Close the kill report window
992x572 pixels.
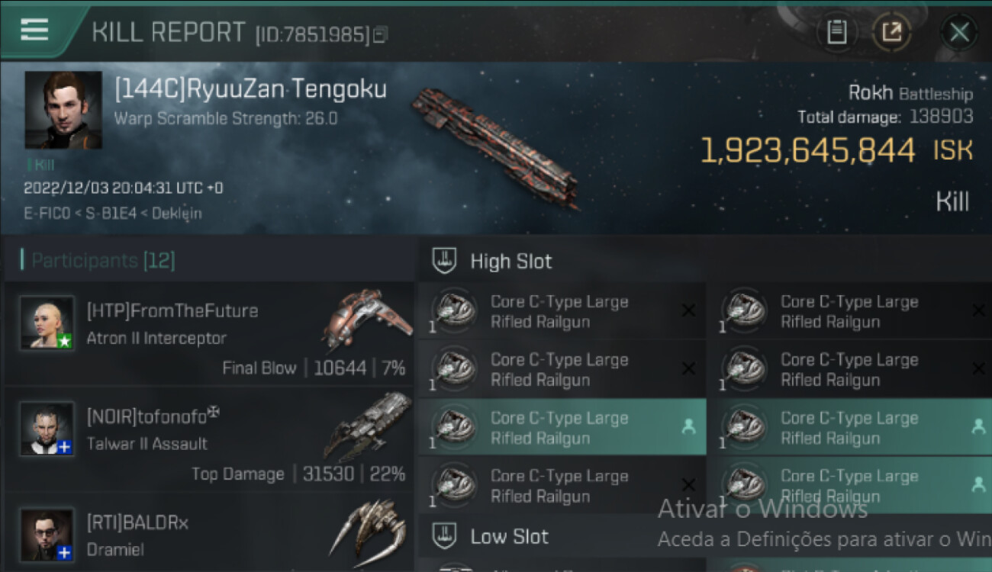point(958,32)
